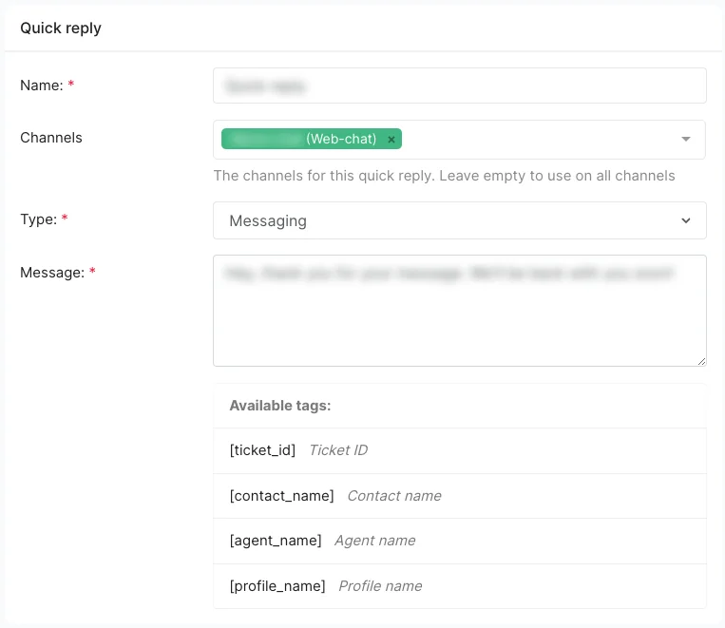Screen dimensions: 725x628
Task: Insert the [profile_name] tag
Action: pos(277,586)
